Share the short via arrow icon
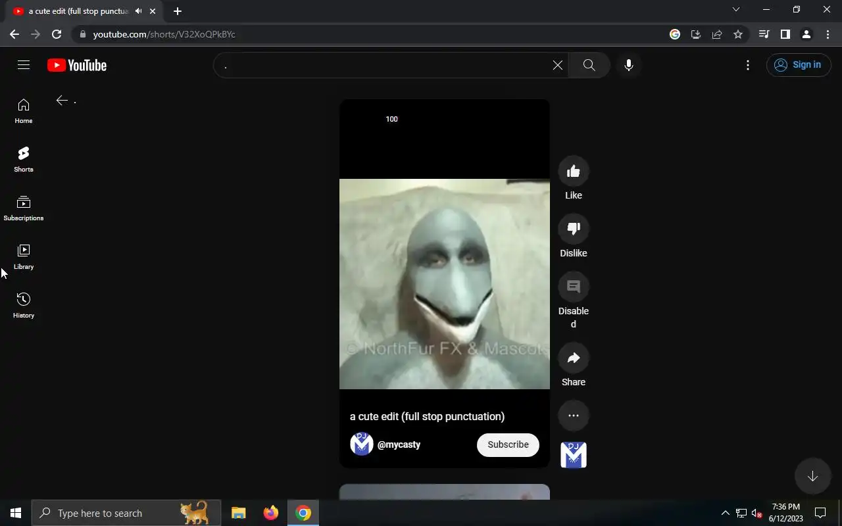 [x=574, y=358]
